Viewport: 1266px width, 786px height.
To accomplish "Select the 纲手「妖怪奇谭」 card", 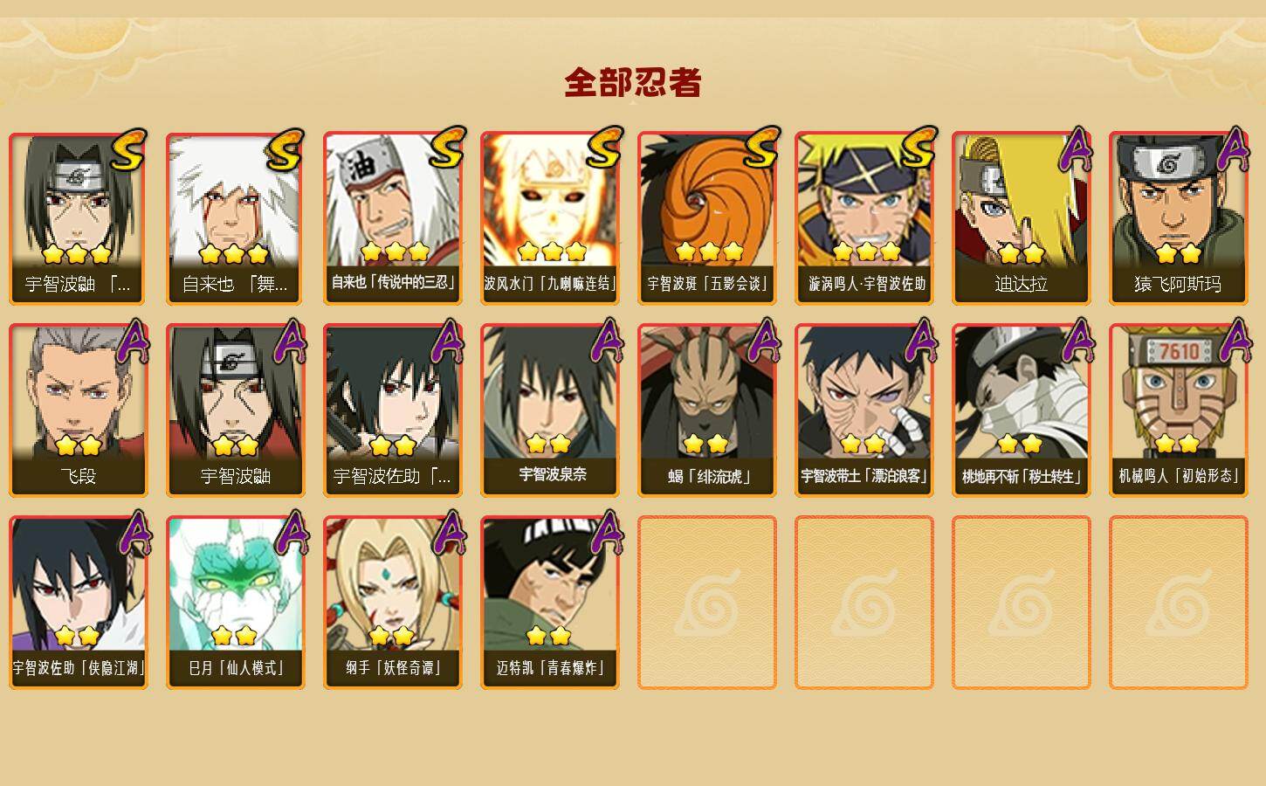I will coord(393,603).
